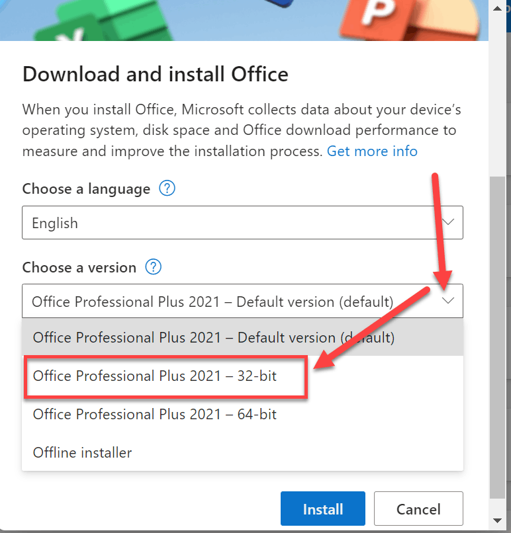Screen dimensions: 511x533
Task: Choose Office Professional Plus 2021 32-bit
Action: [242, 376]
